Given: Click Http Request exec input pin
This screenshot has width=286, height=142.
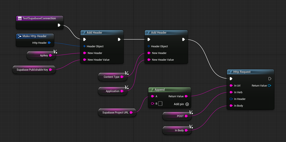Looking at the screenshot, I should (231, 79).
